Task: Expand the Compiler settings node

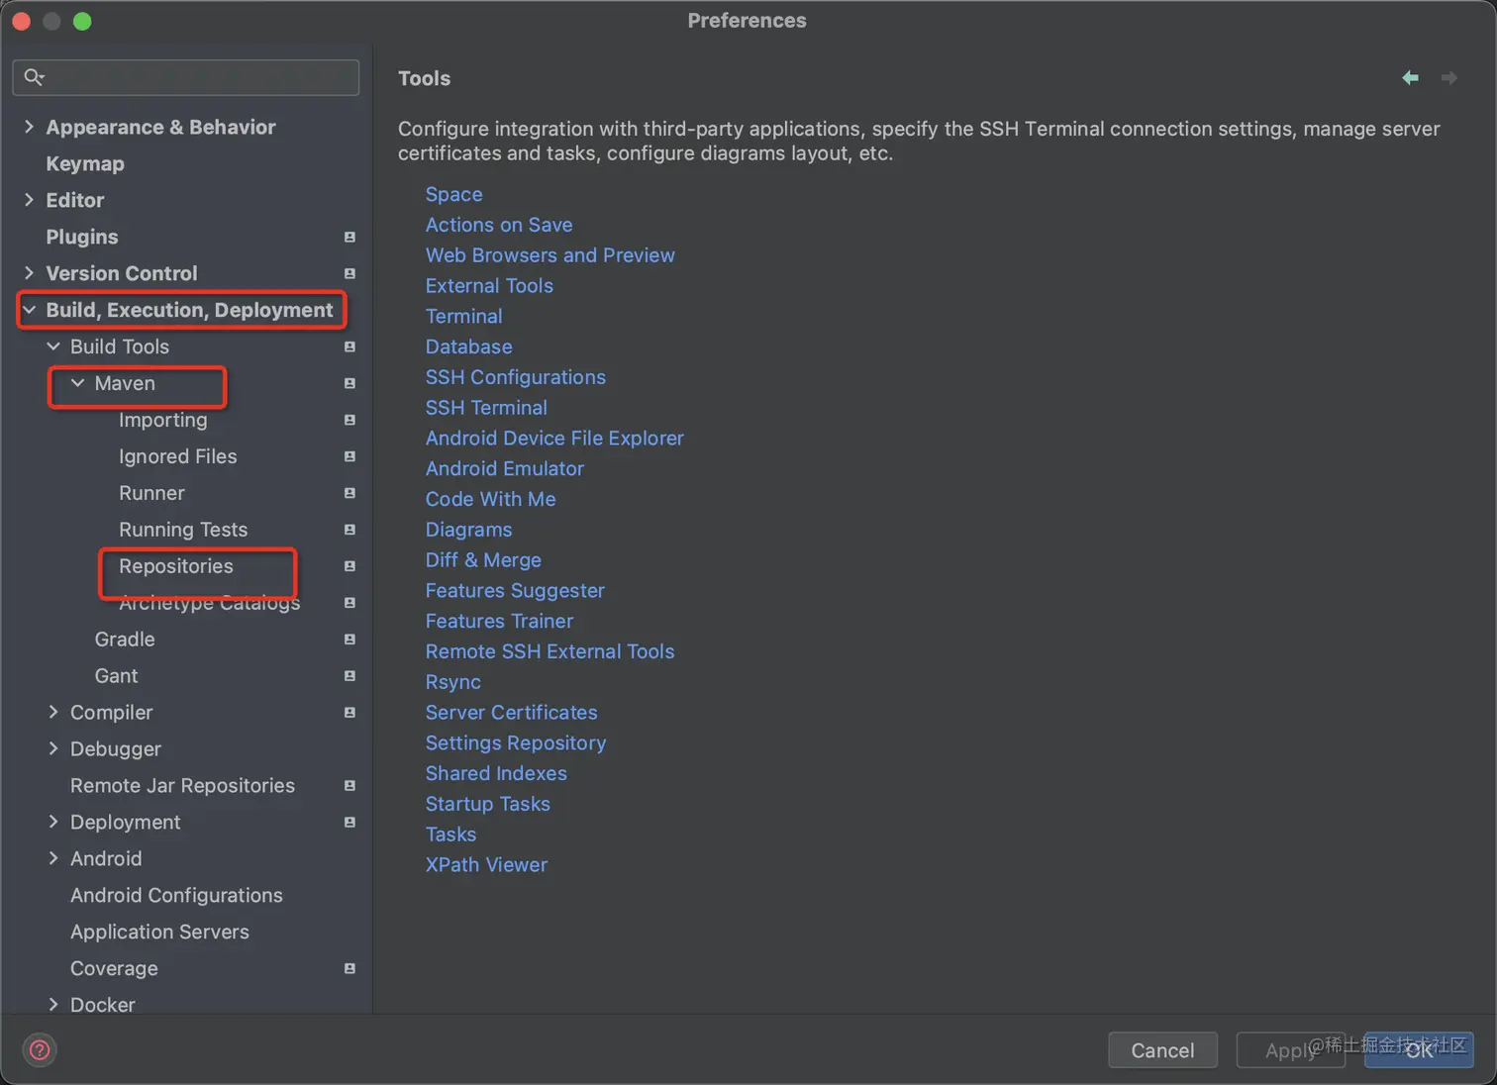Action: (x=53, y=712)
